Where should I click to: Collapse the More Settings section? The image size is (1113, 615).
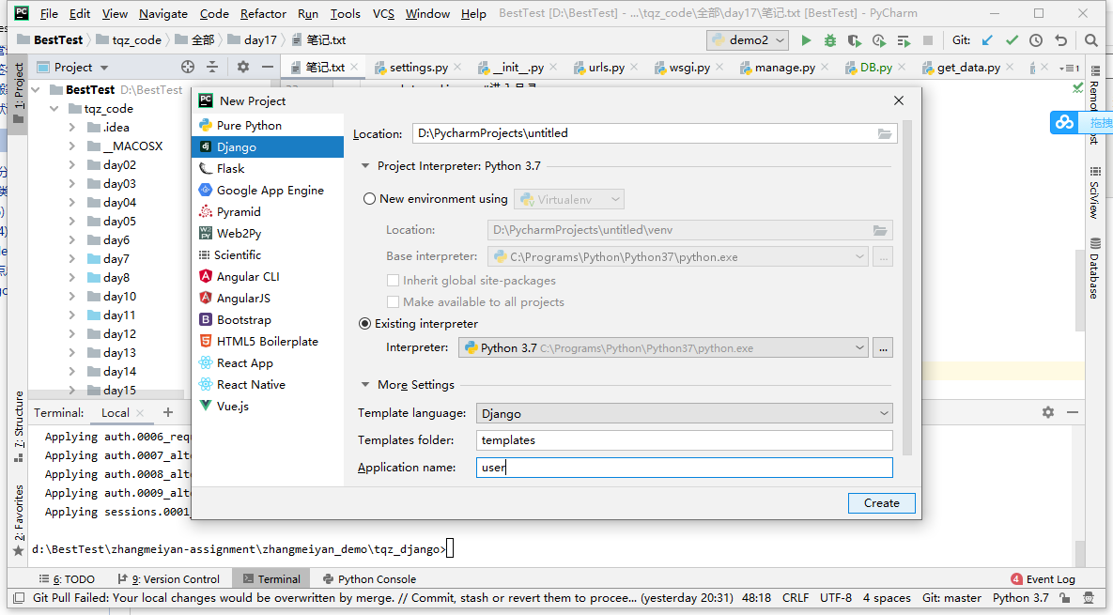click(366, 385)
